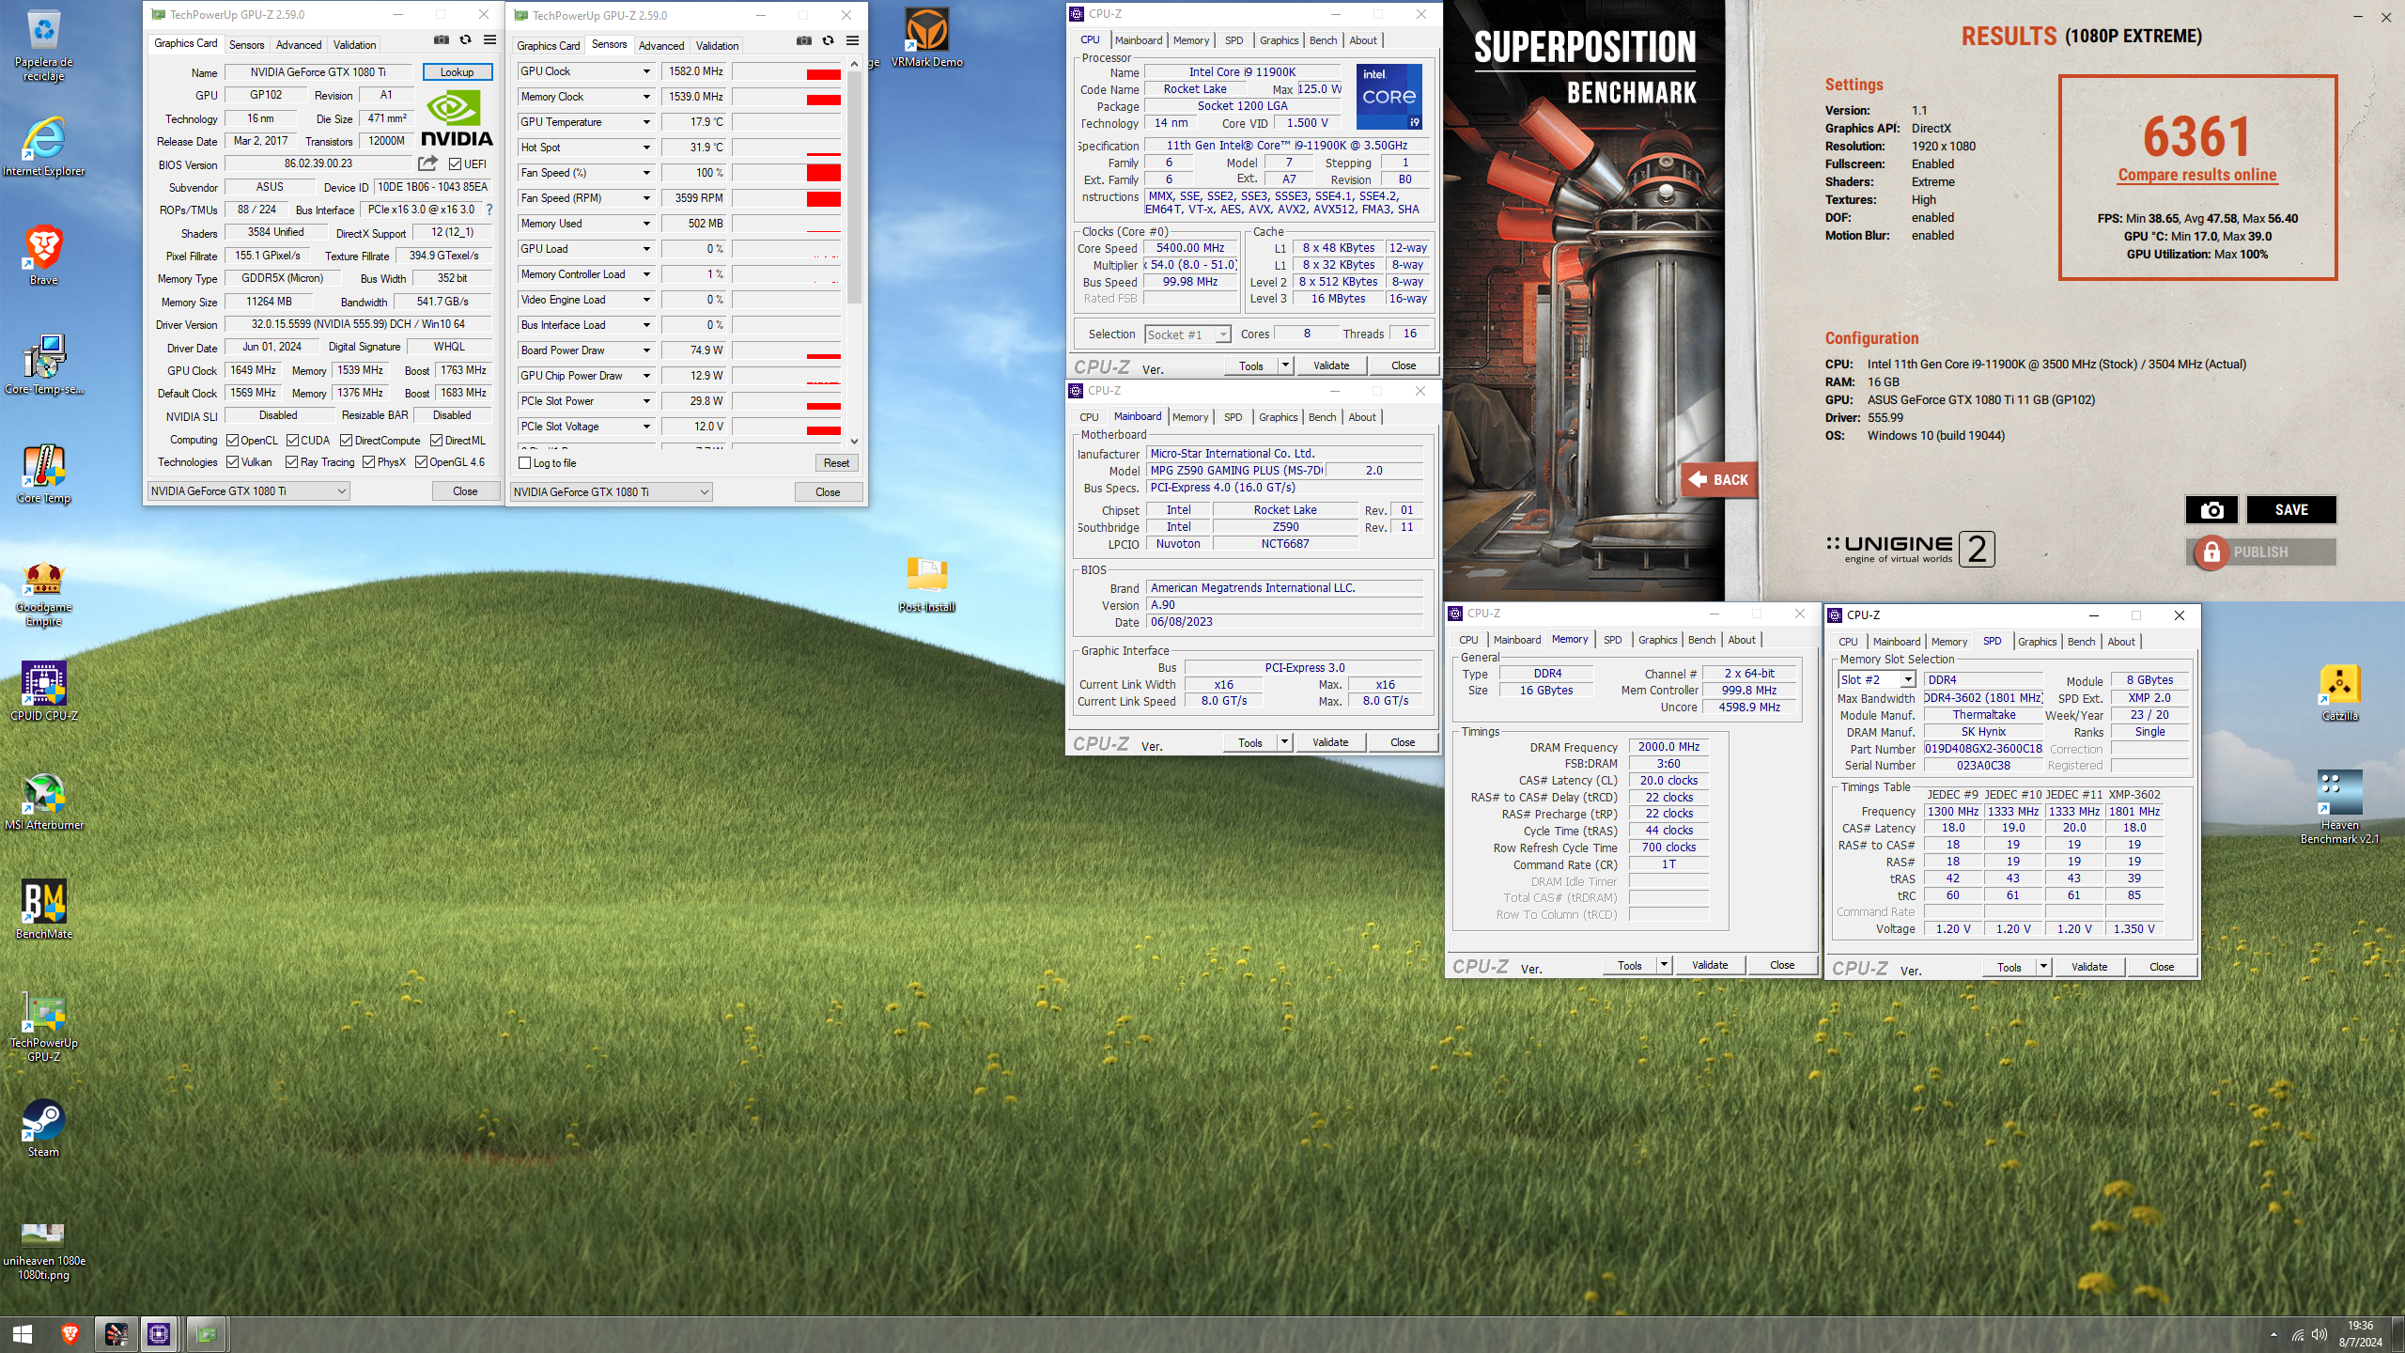This screenshot has width=2405, height=1353.
Task: Click screenshot camera icon in Graphics Card GPU-Z window
Action: click(441, 40)
